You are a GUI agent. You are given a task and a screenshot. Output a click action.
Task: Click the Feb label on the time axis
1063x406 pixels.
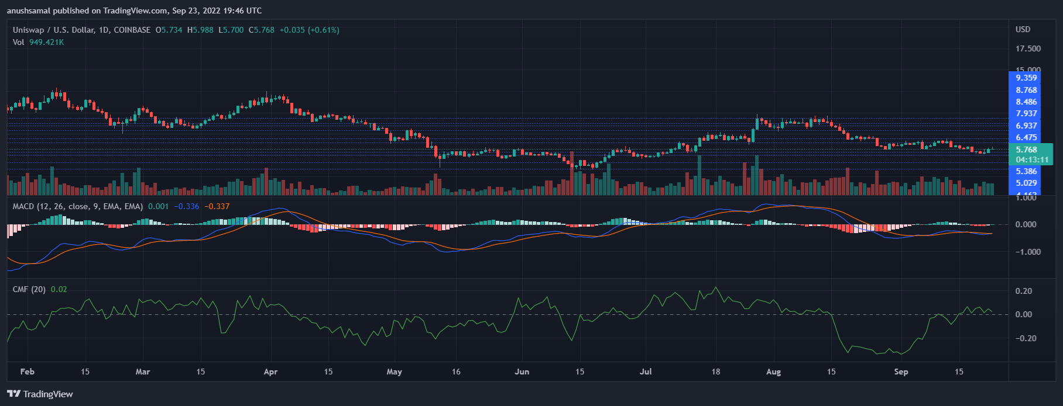27,372
